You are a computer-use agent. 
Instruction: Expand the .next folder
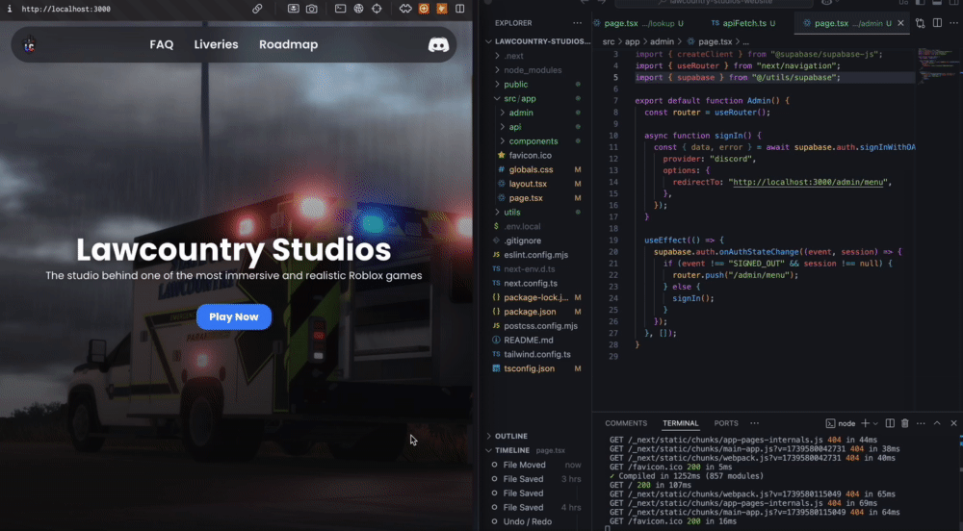(498, 56)
